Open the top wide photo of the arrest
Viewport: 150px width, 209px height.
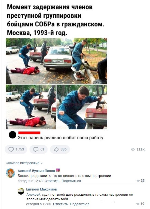pyautogui.click(x=56, y=61)
